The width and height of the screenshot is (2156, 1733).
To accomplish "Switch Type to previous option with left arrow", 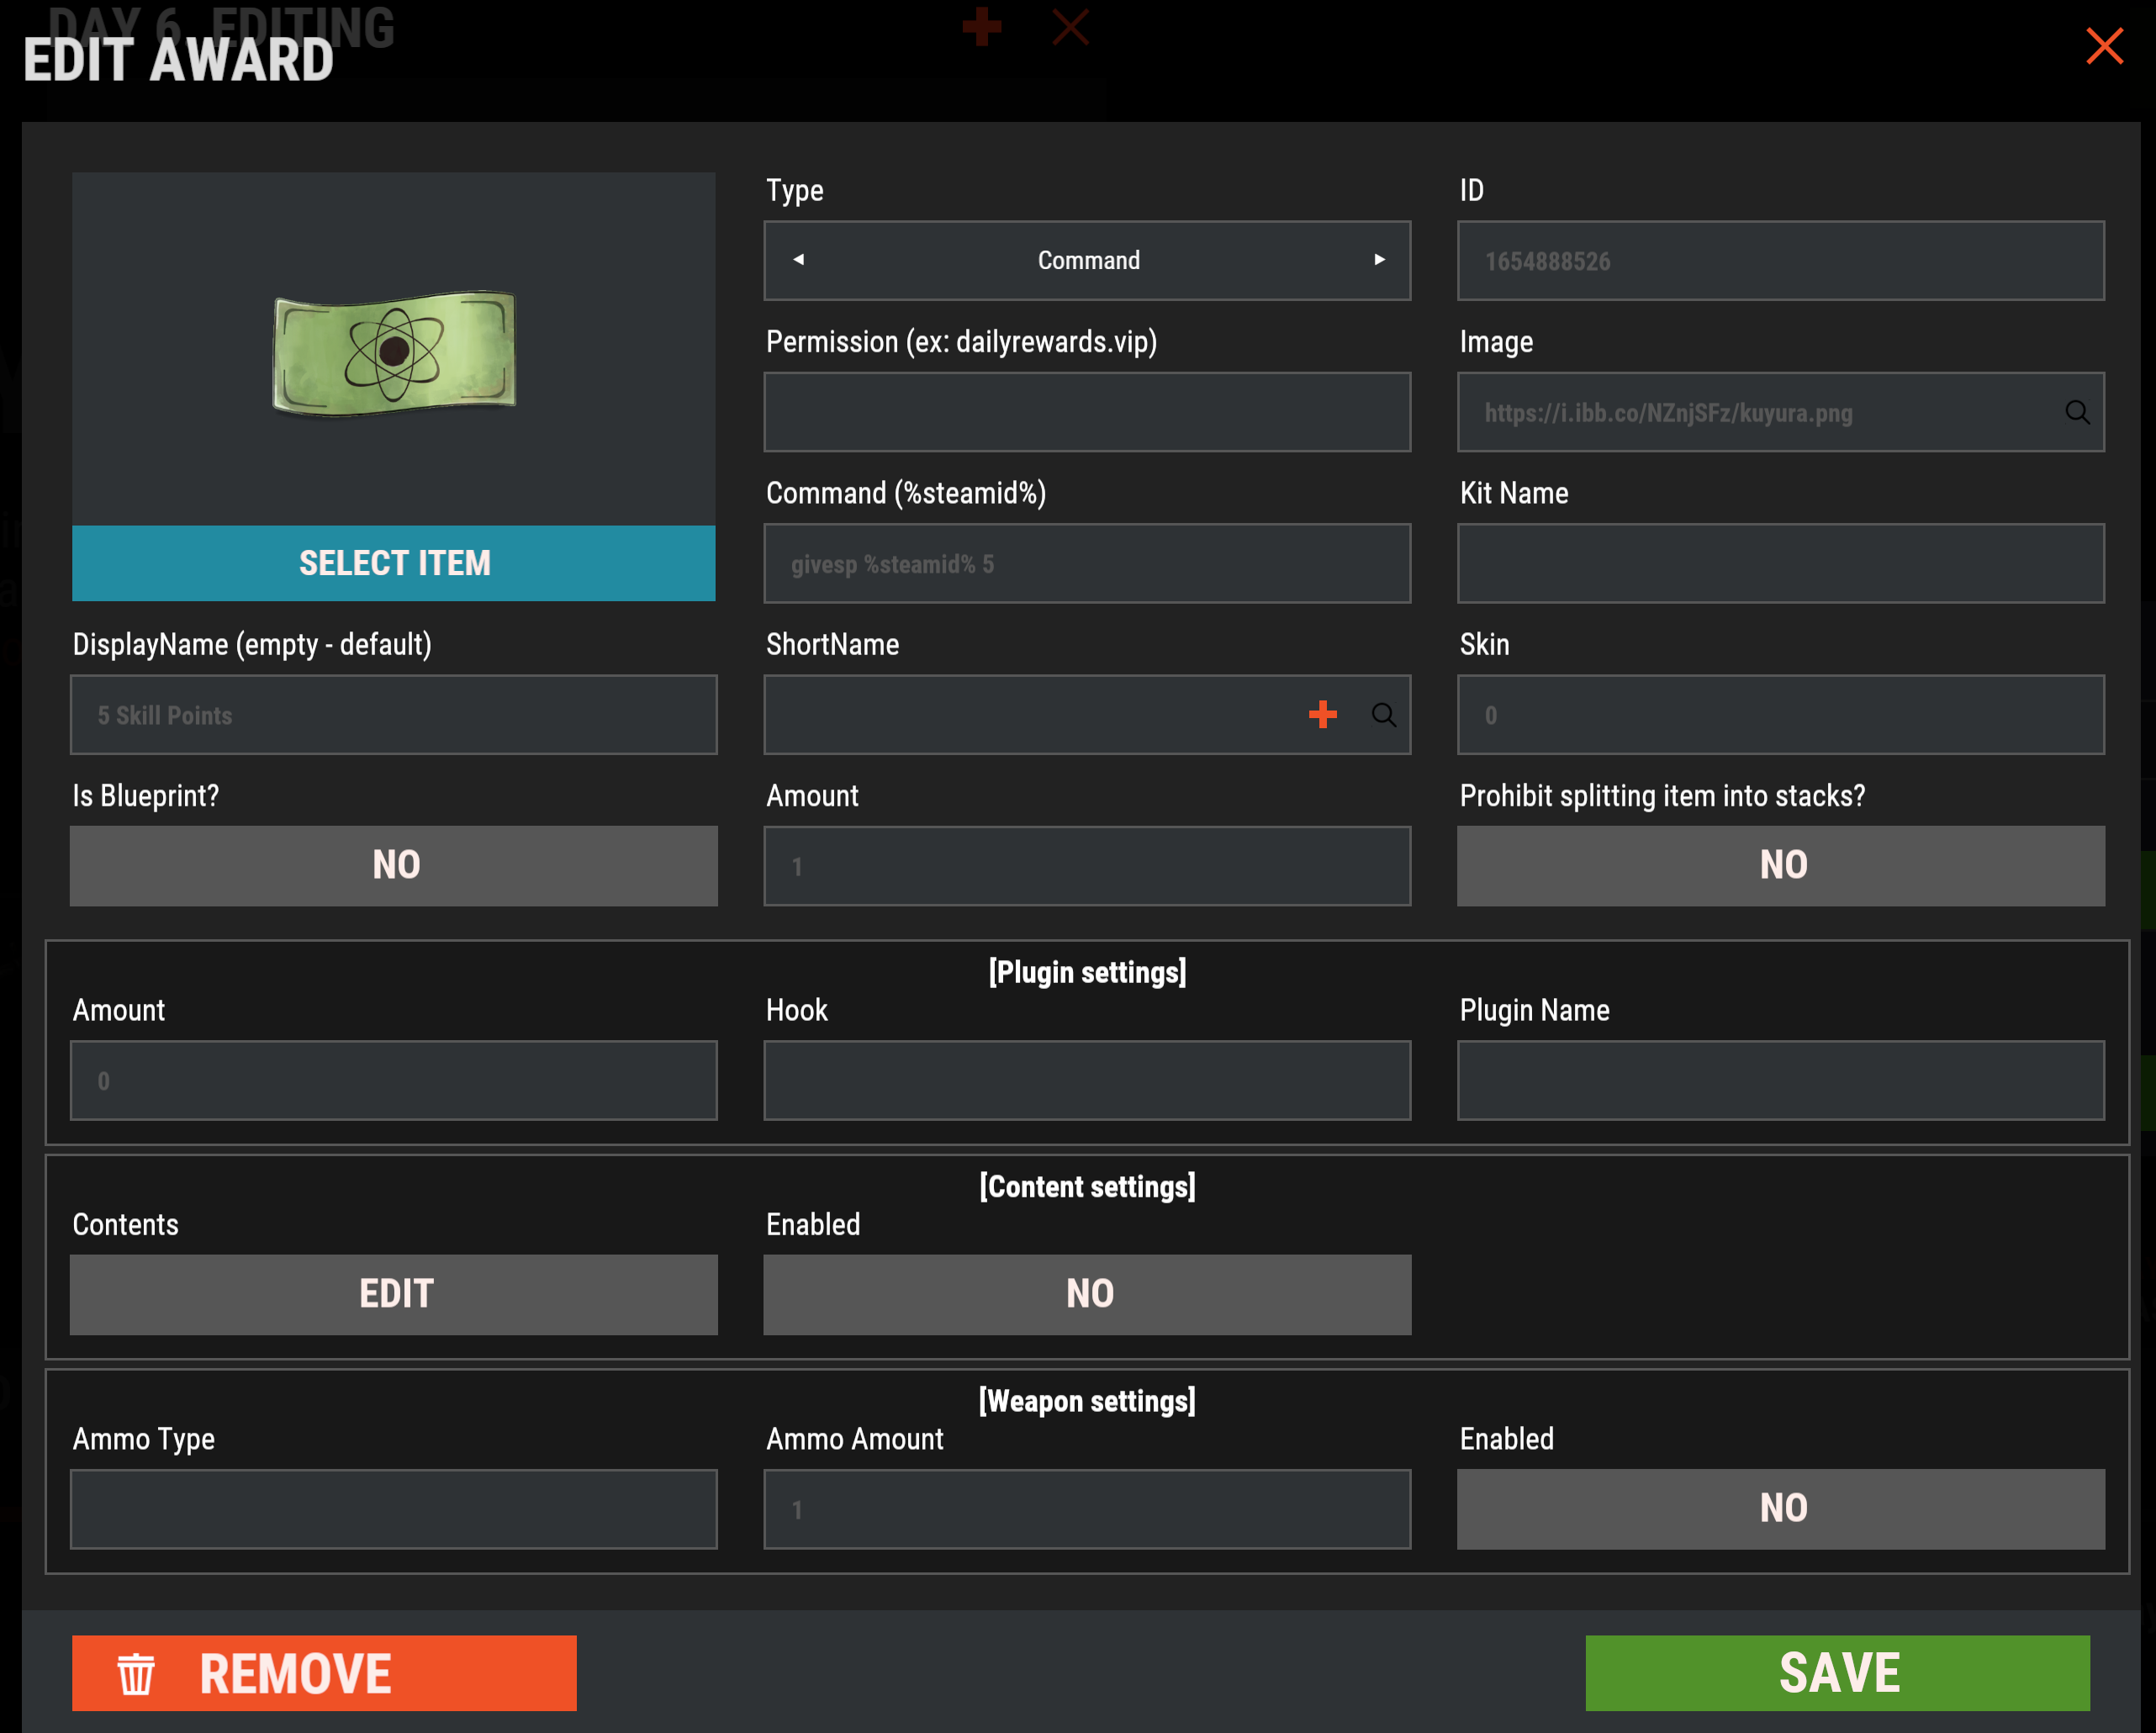I will pyautogui.click(x=798, y=260).
